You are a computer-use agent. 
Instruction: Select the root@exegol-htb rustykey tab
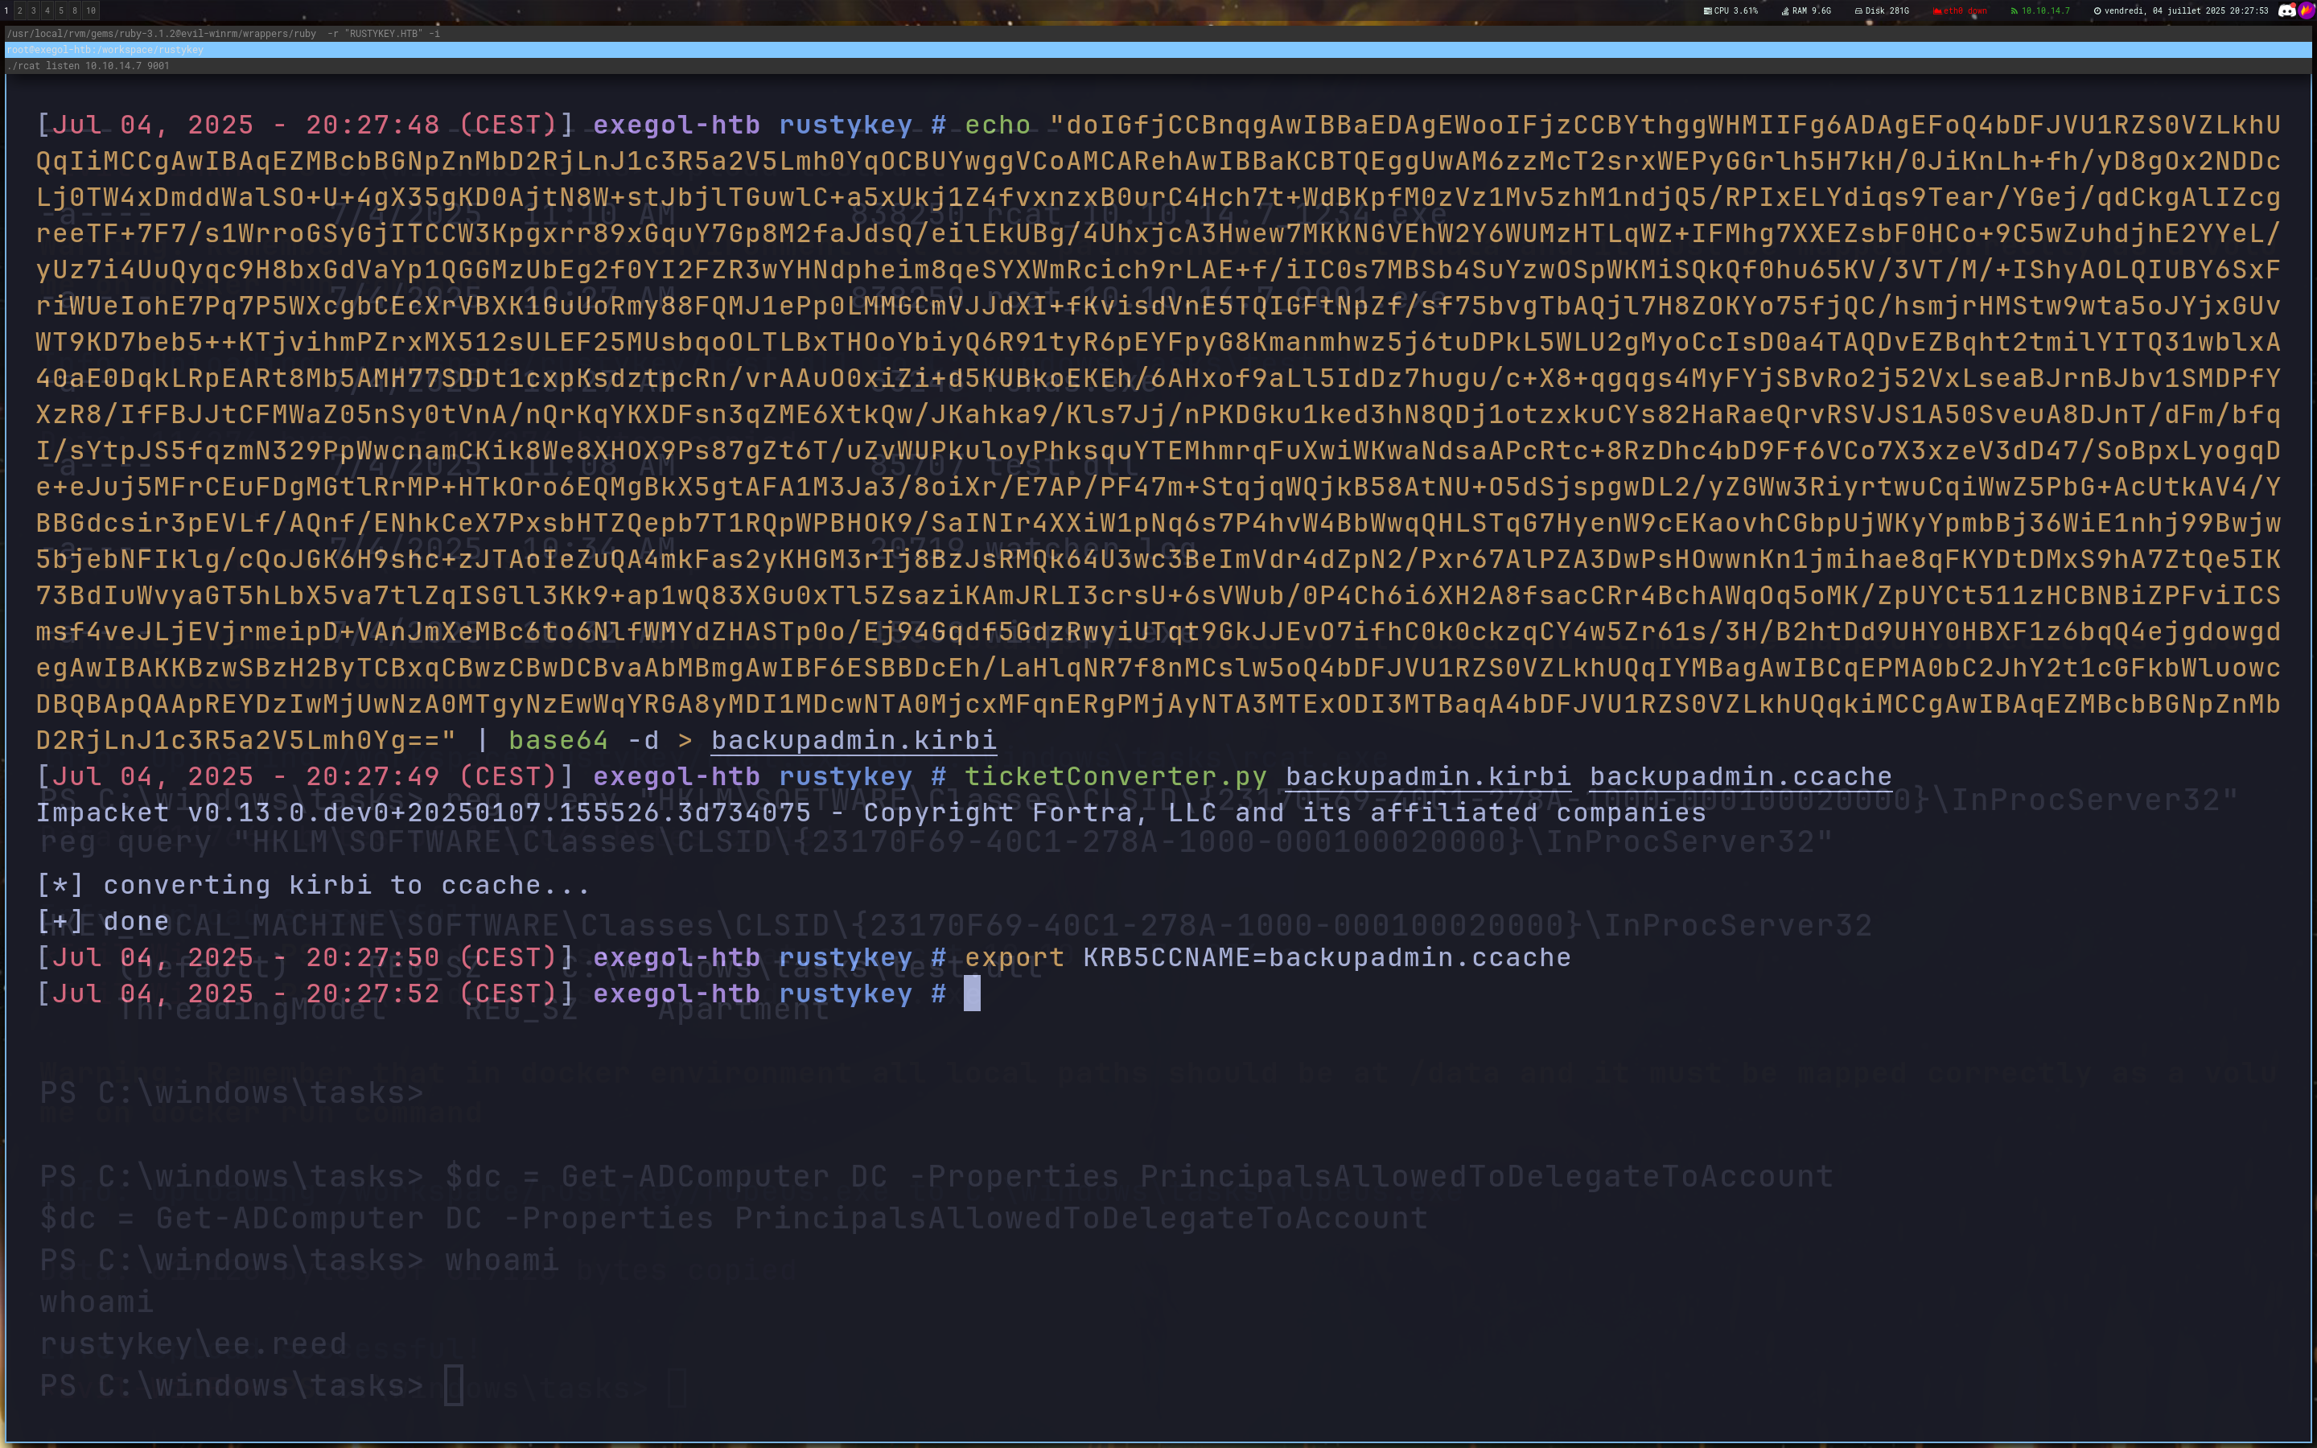[105, 50]
